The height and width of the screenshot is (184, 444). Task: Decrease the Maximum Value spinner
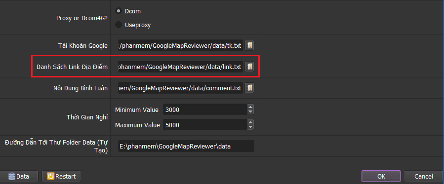(250, 127)
